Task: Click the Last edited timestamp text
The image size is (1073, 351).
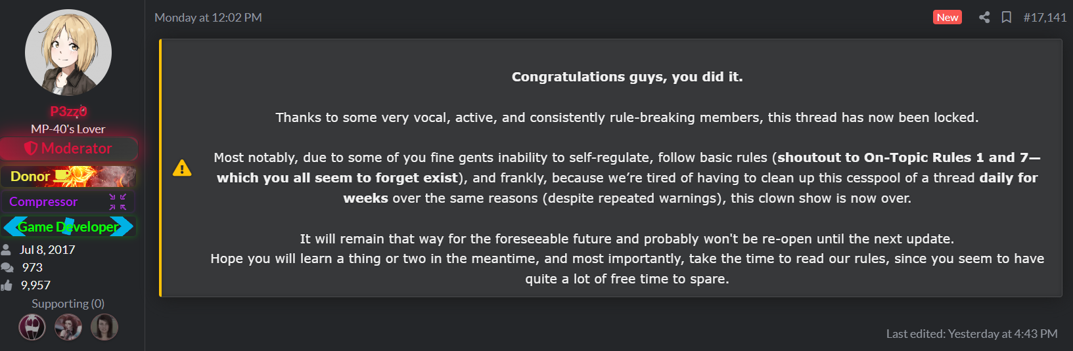Action: 972,334
